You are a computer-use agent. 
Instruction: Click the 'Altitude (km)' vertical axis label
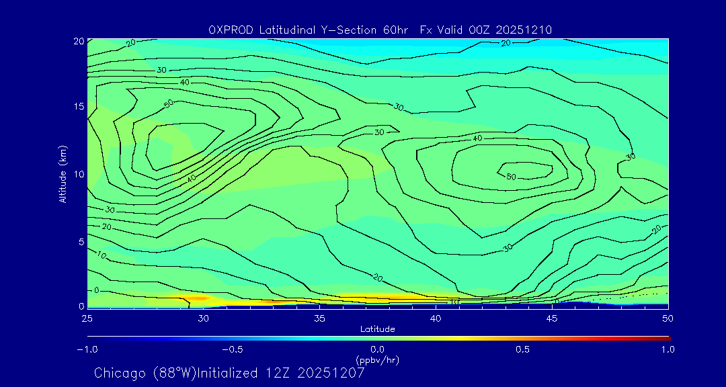point(63,174)
